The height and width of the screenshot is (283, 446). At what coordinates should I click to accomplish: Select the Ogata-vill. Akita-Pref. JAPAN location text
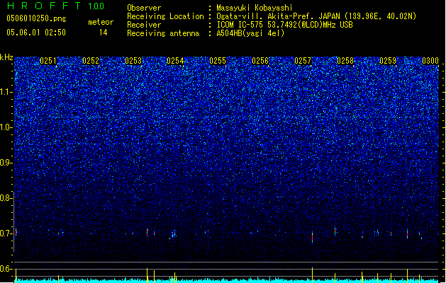coord(316,16)
